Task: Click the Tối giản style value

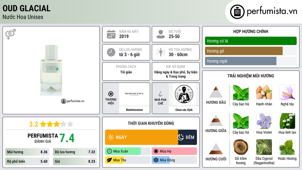Action: (126, 72)
